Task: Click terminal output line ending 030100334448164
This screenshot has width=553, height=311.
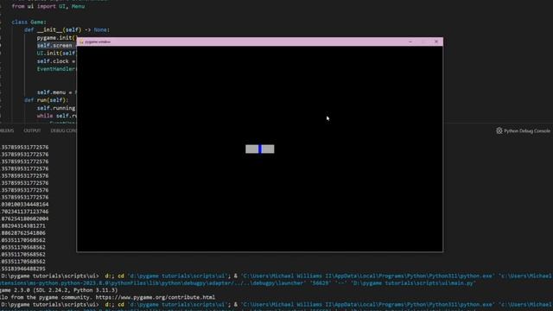Action: [24, 204]
